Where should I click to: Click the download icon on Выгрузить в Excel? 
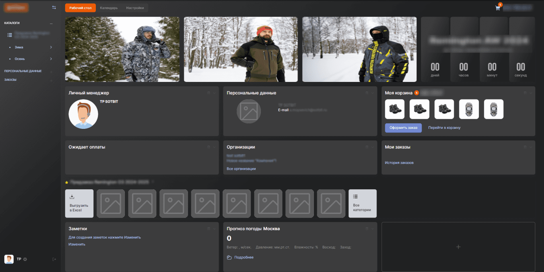(x=72, y=196)
